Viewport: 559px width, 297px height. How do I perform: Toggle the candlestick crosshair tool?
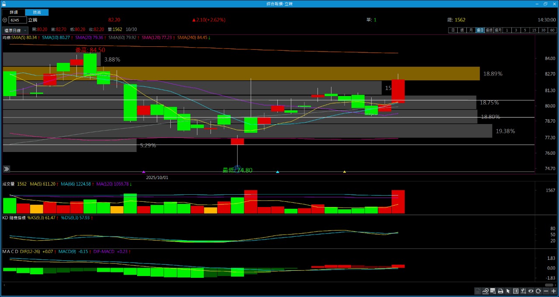523,291
